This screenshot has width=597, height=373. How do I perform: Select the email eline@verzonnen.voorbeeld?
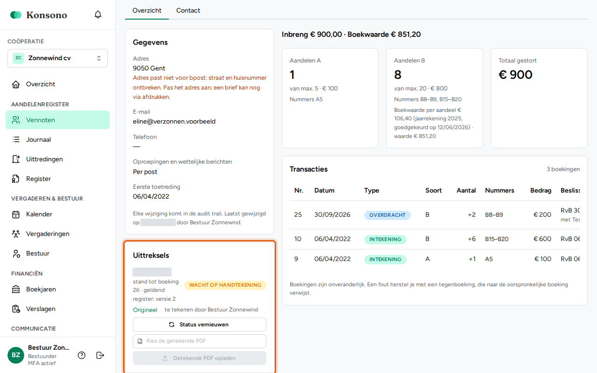coord(174,122)
